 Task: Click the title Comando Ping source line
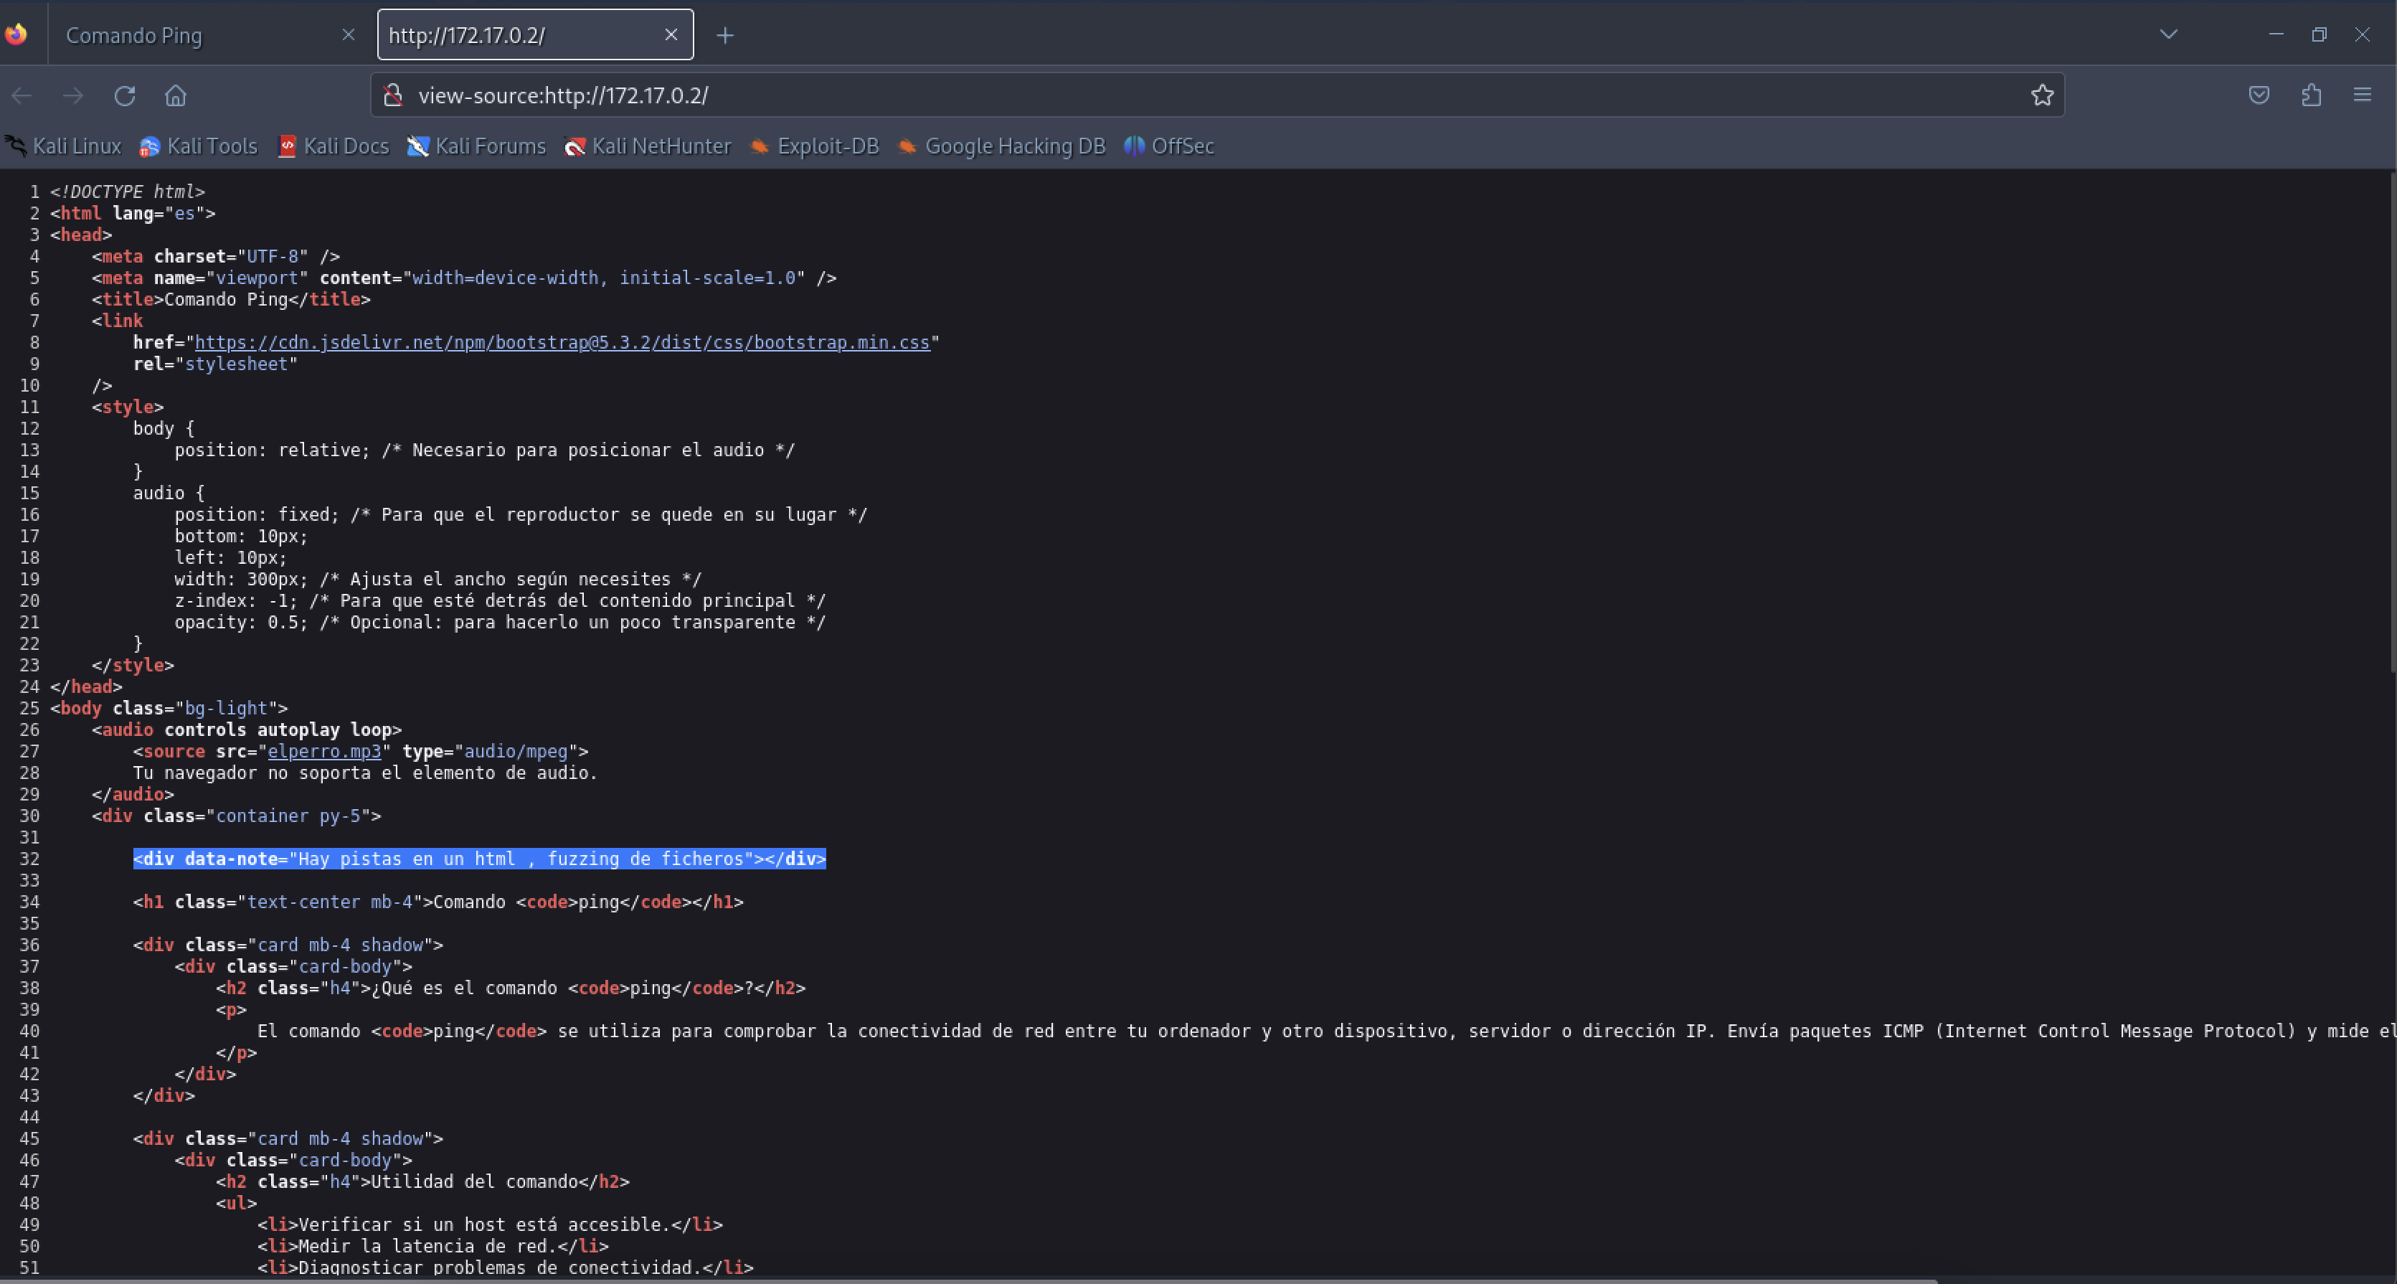coord(231,300)
